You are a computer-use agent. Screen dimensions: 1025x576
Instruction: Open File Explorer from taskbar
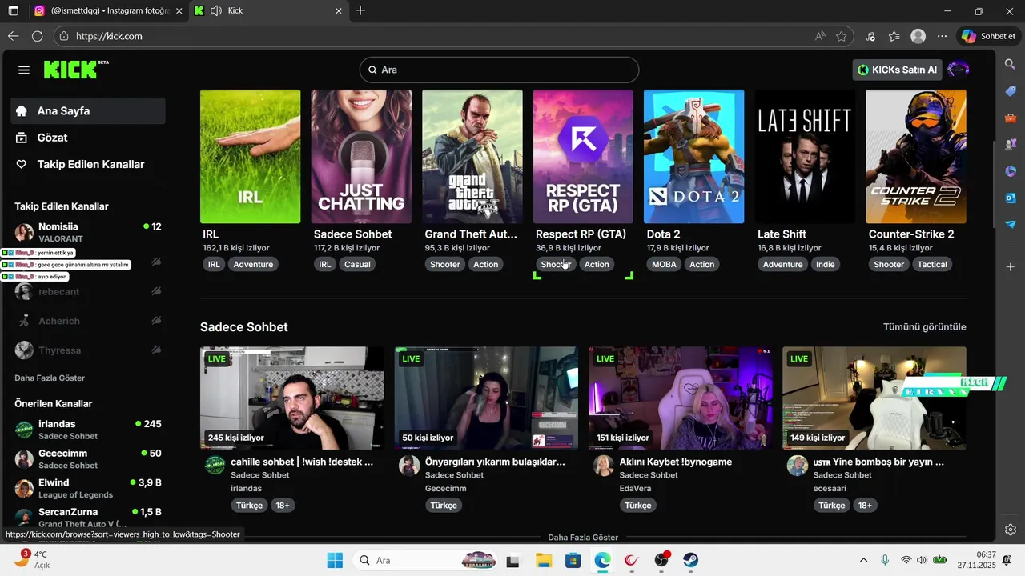click(544, 560)
